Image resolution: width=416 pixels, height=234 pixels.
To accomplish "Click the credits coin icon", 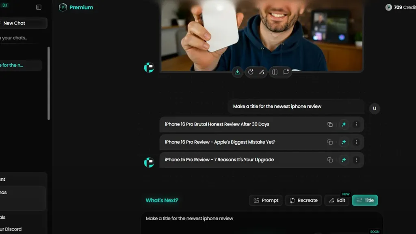I will click(388, 7).
